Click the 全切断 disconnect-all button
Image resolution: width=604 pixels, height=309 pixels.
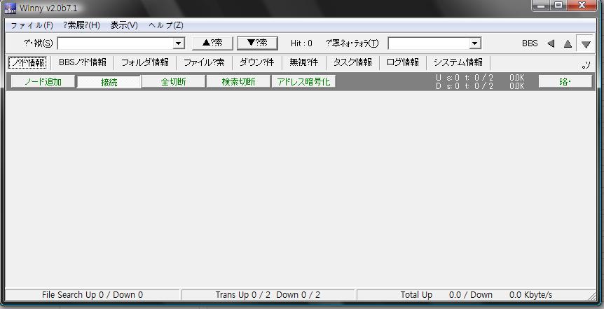173,82
